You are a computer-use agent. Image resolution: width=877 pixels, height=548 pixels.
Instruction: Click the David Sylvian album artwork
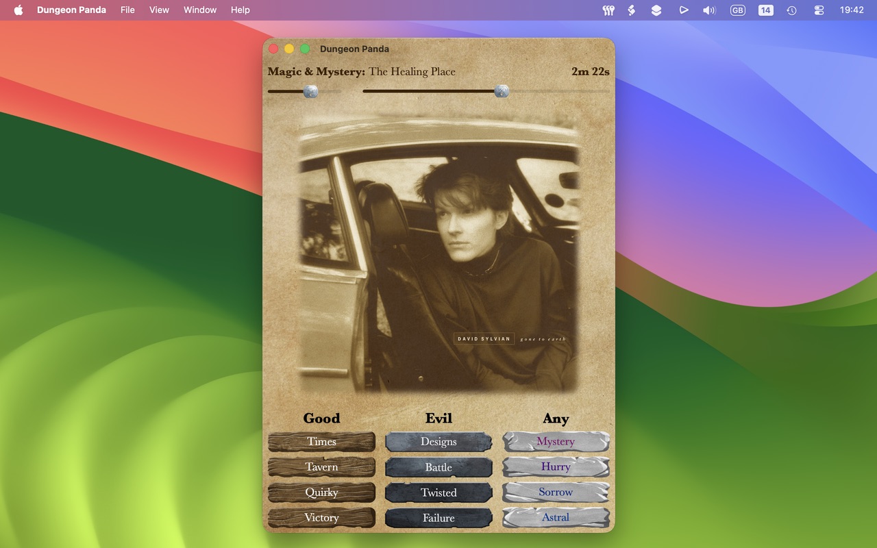[438, 253]
